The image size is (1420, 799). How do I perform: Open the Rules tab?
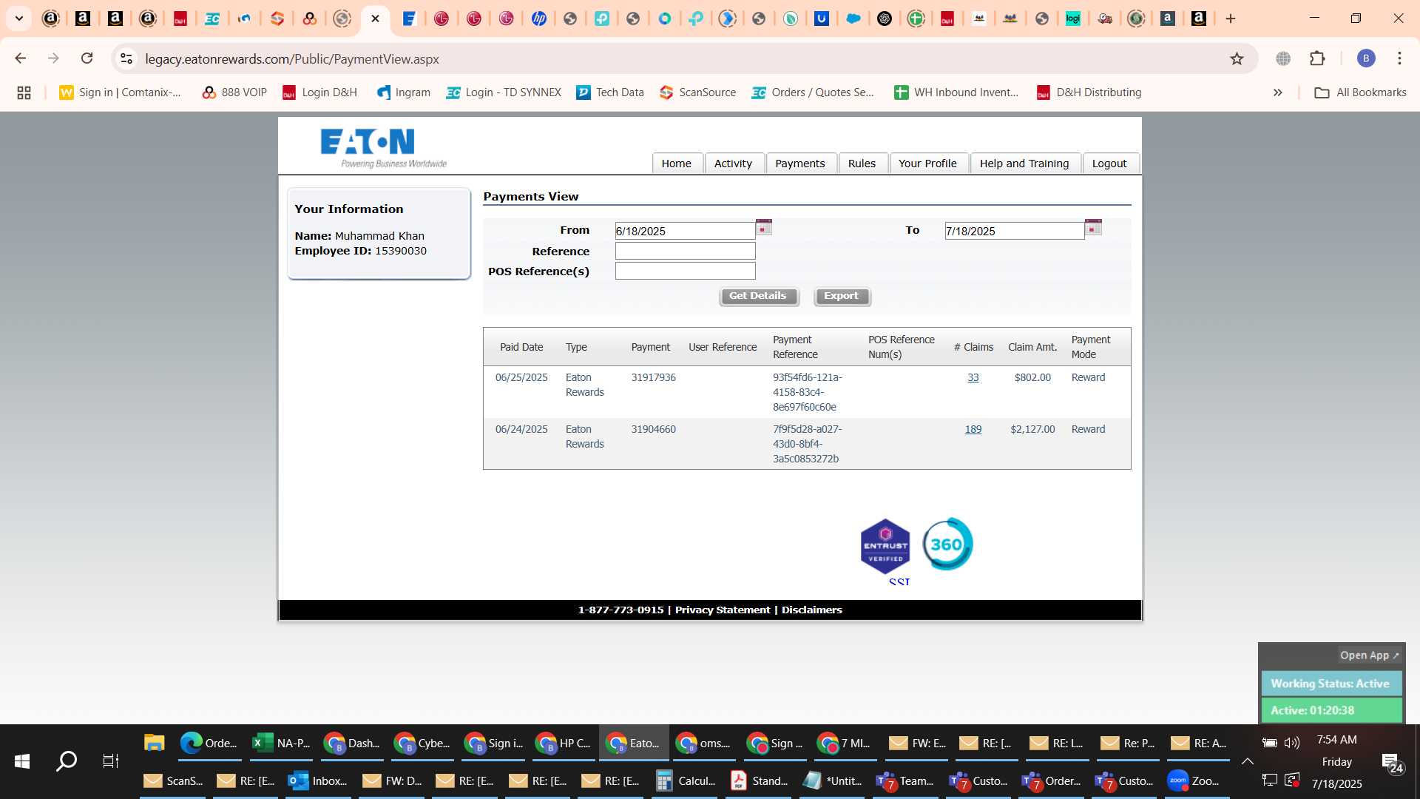pyautogui.click(x=862, y=163)
